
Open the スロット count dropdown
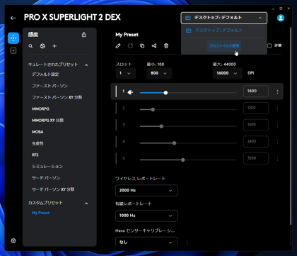[125, 73]
